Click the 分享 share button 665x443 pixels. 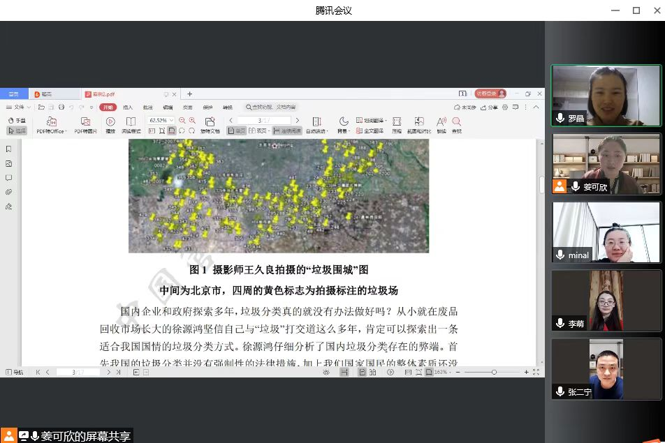pos(490,107)
